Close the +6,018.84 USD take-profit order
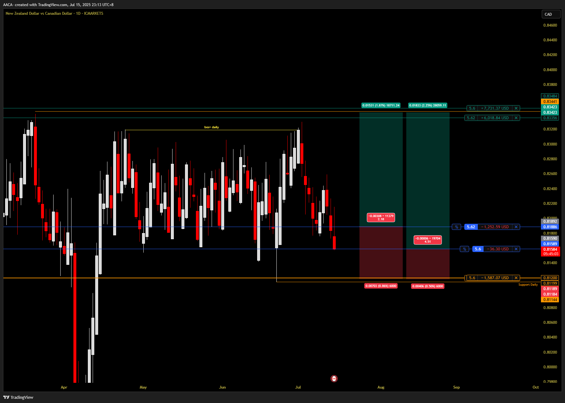565x403 pixels. point(516,118)
